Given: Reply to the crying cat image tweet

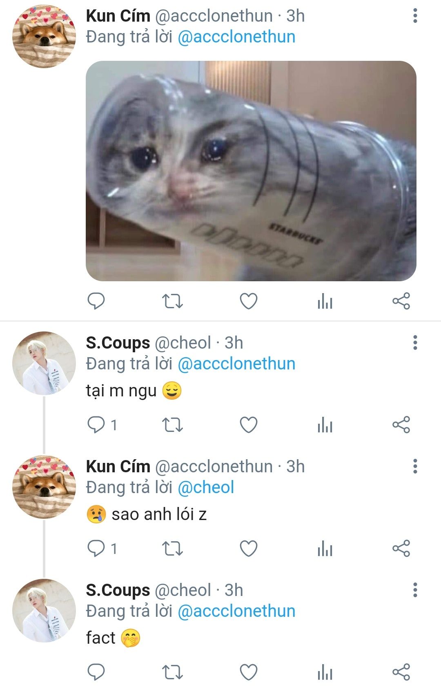Looking at the screenshot, I should pos(96,301).
